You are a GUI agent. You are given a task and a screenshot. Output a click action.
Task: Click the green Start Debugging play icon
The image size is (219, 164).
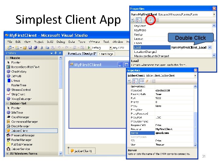(89, 48)
